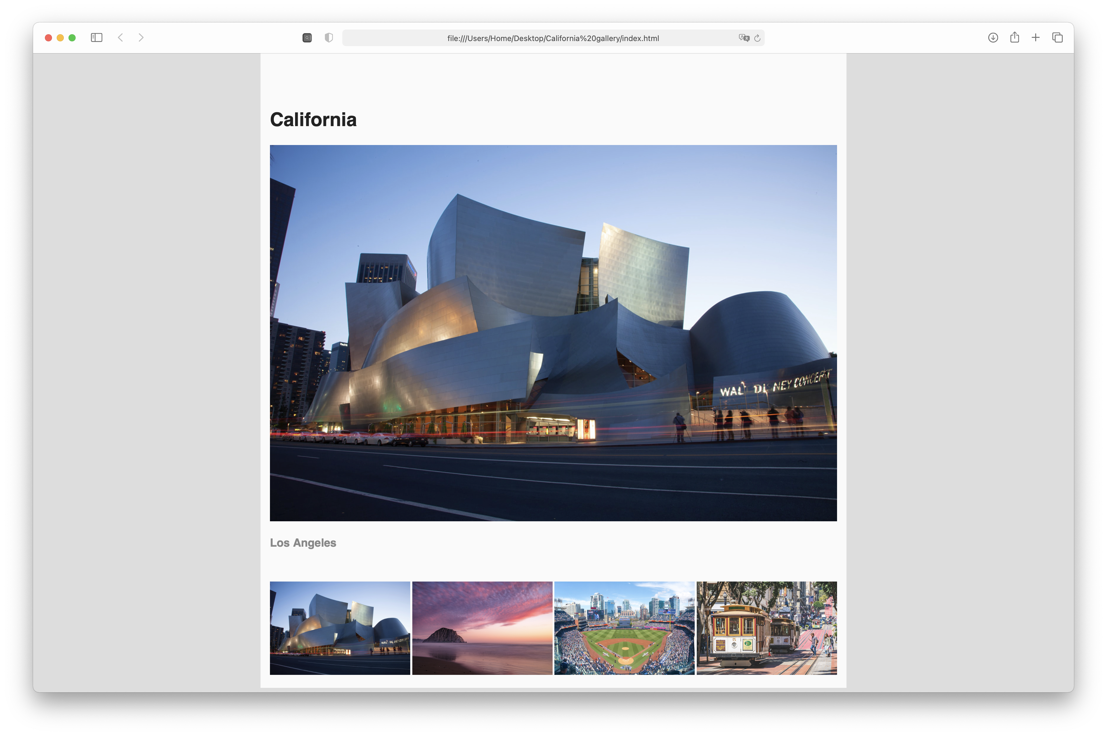Viewport: 1107px width, 736px height.
Task: Open the Share menu icon
Action: tap(1015, 37)
